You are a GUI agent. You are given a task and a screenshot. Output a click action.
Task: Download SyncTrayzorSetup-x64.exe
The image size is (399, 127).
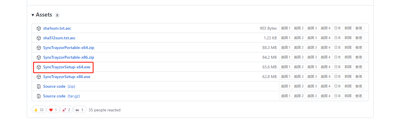(x=66, y=67)
